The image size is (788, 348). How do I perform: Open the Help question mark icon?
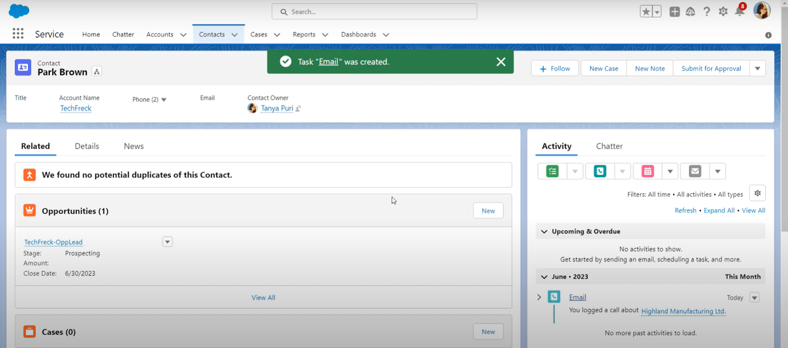(x=707, y=11)
